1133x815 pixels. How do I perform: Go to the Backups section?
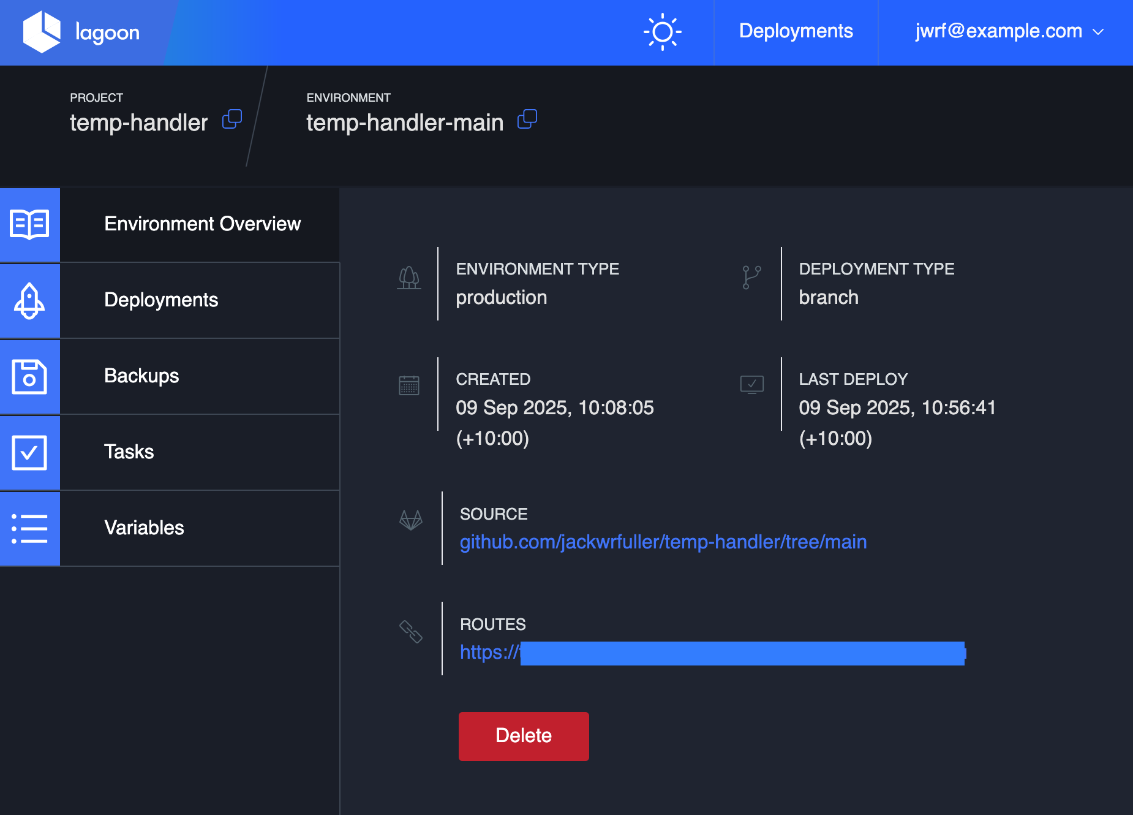click(x=141, y=376)
